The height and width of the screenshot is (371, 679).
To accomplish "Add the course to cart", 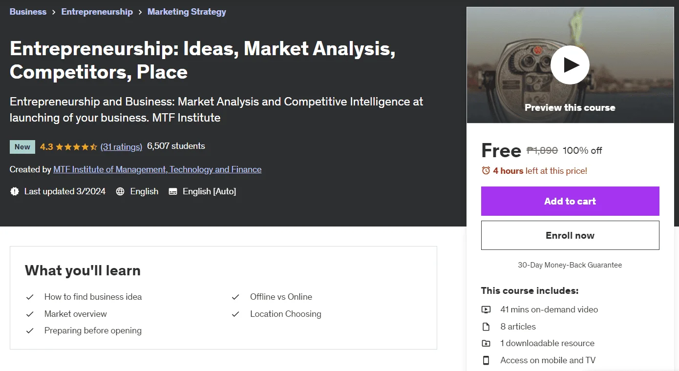I will click(570, 201).
